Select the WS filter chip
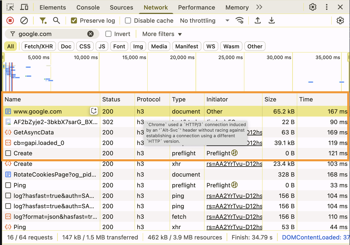This screenshot has height=245, width=350. pyautogui.click(x=211, y=46)
